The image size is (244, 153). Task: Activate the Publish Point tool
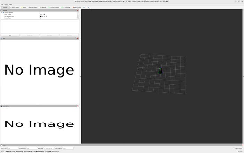[x=76, y=7]
